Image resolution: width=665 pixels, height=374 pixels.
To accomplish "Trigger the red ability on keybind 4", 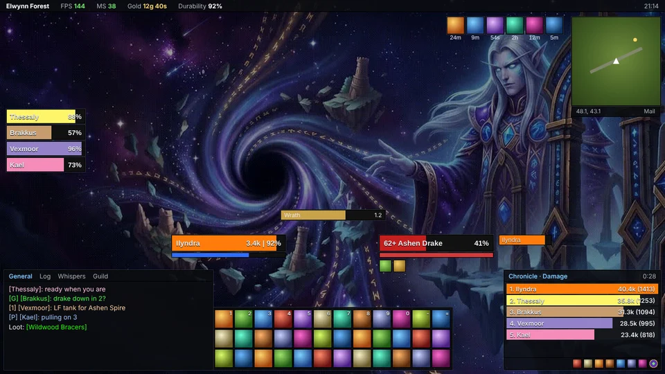I will point(283,319).
